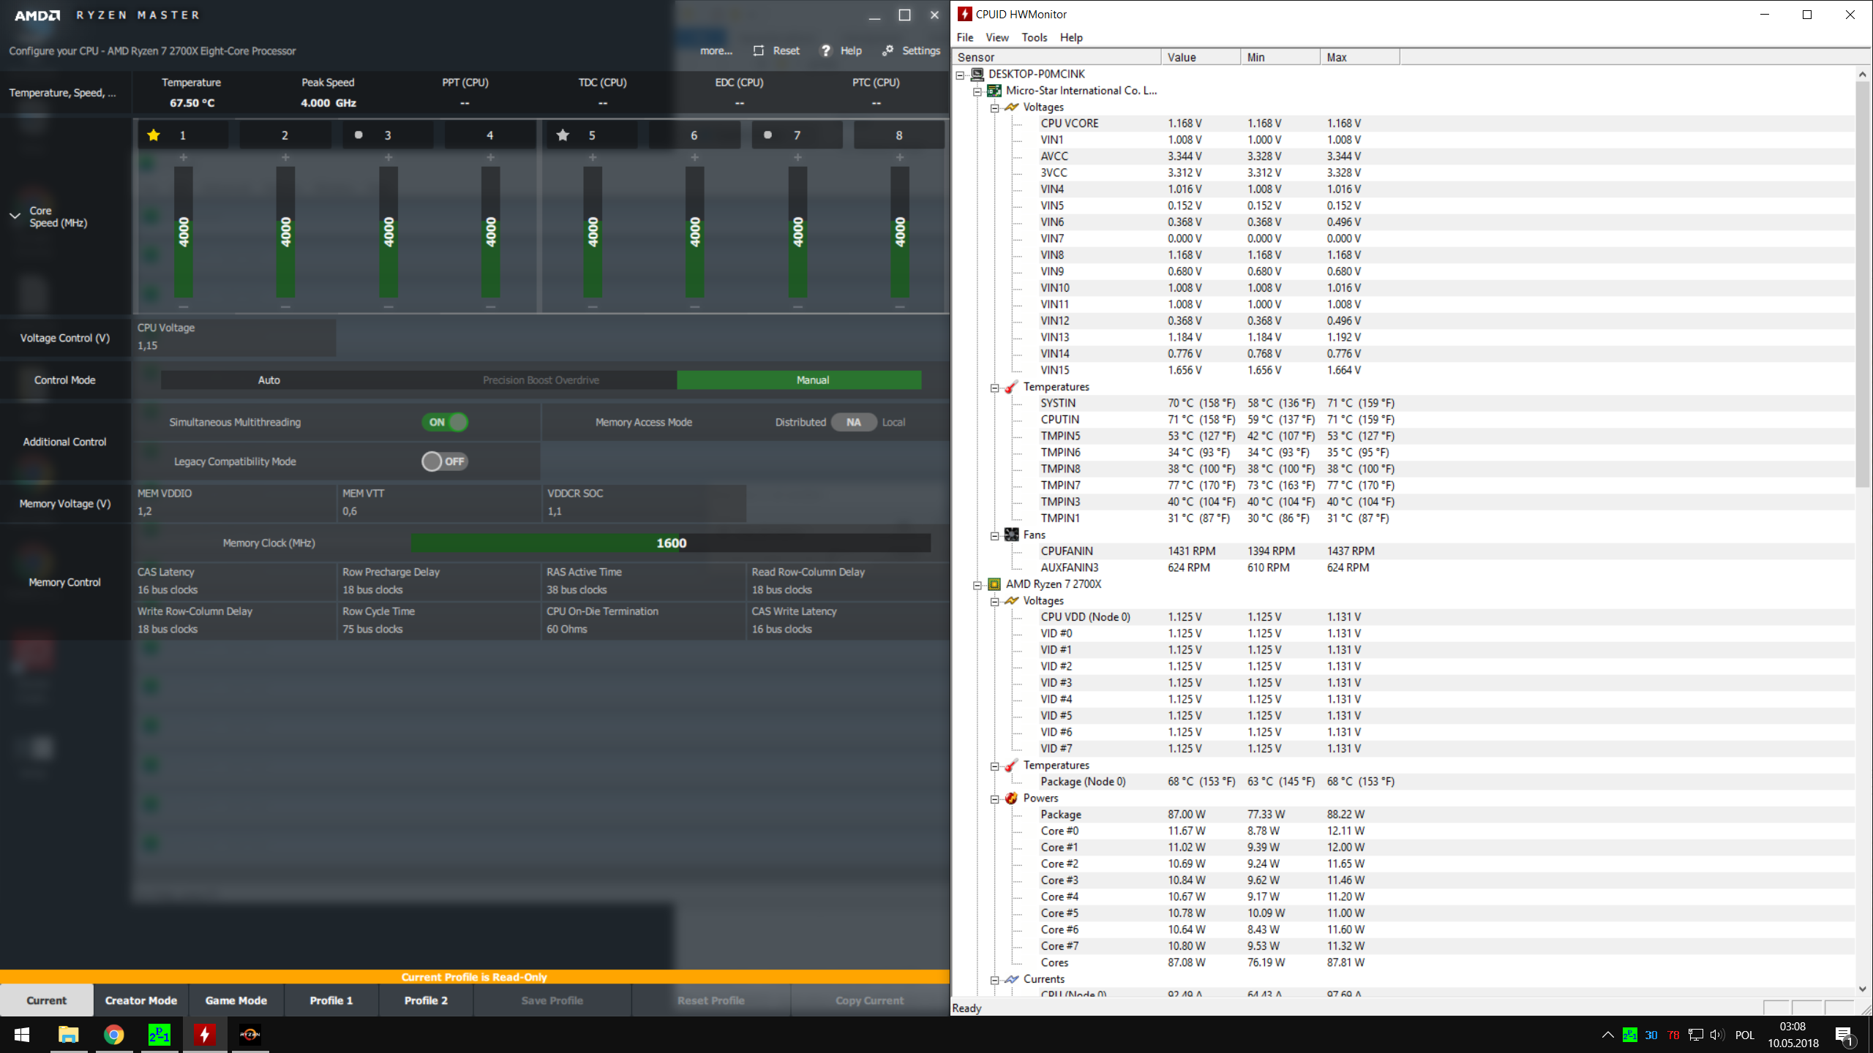Viewport: 1873px width, 1053px height.
Task: Click HWMonitor vertical scrollbar thumb
Action: [x=1863, y=284]
